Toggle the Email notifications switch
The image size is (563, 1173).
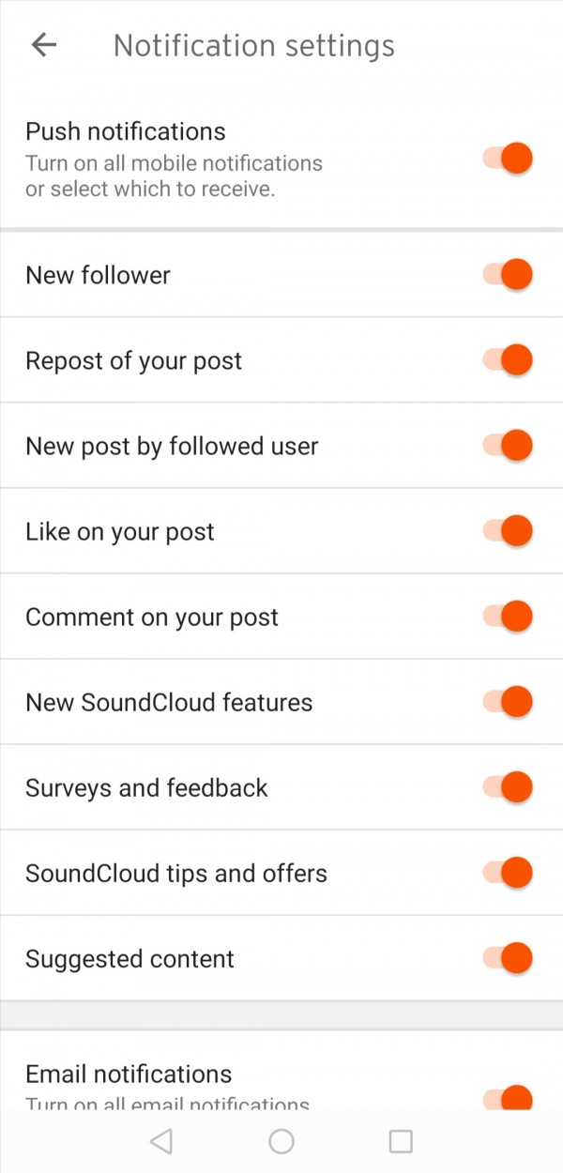(509, 1098)
